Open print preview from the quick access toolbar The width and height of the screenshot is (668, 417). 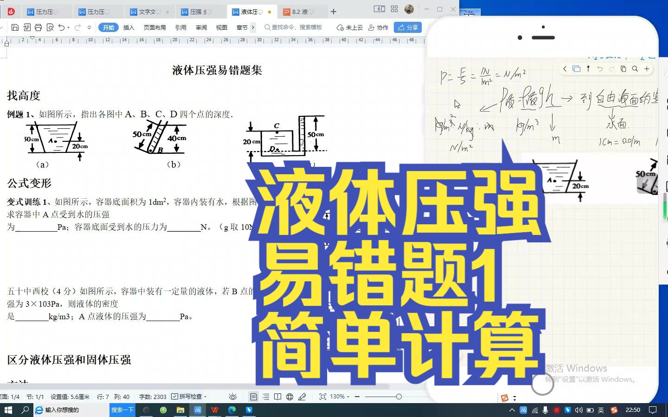click(50, 27)
